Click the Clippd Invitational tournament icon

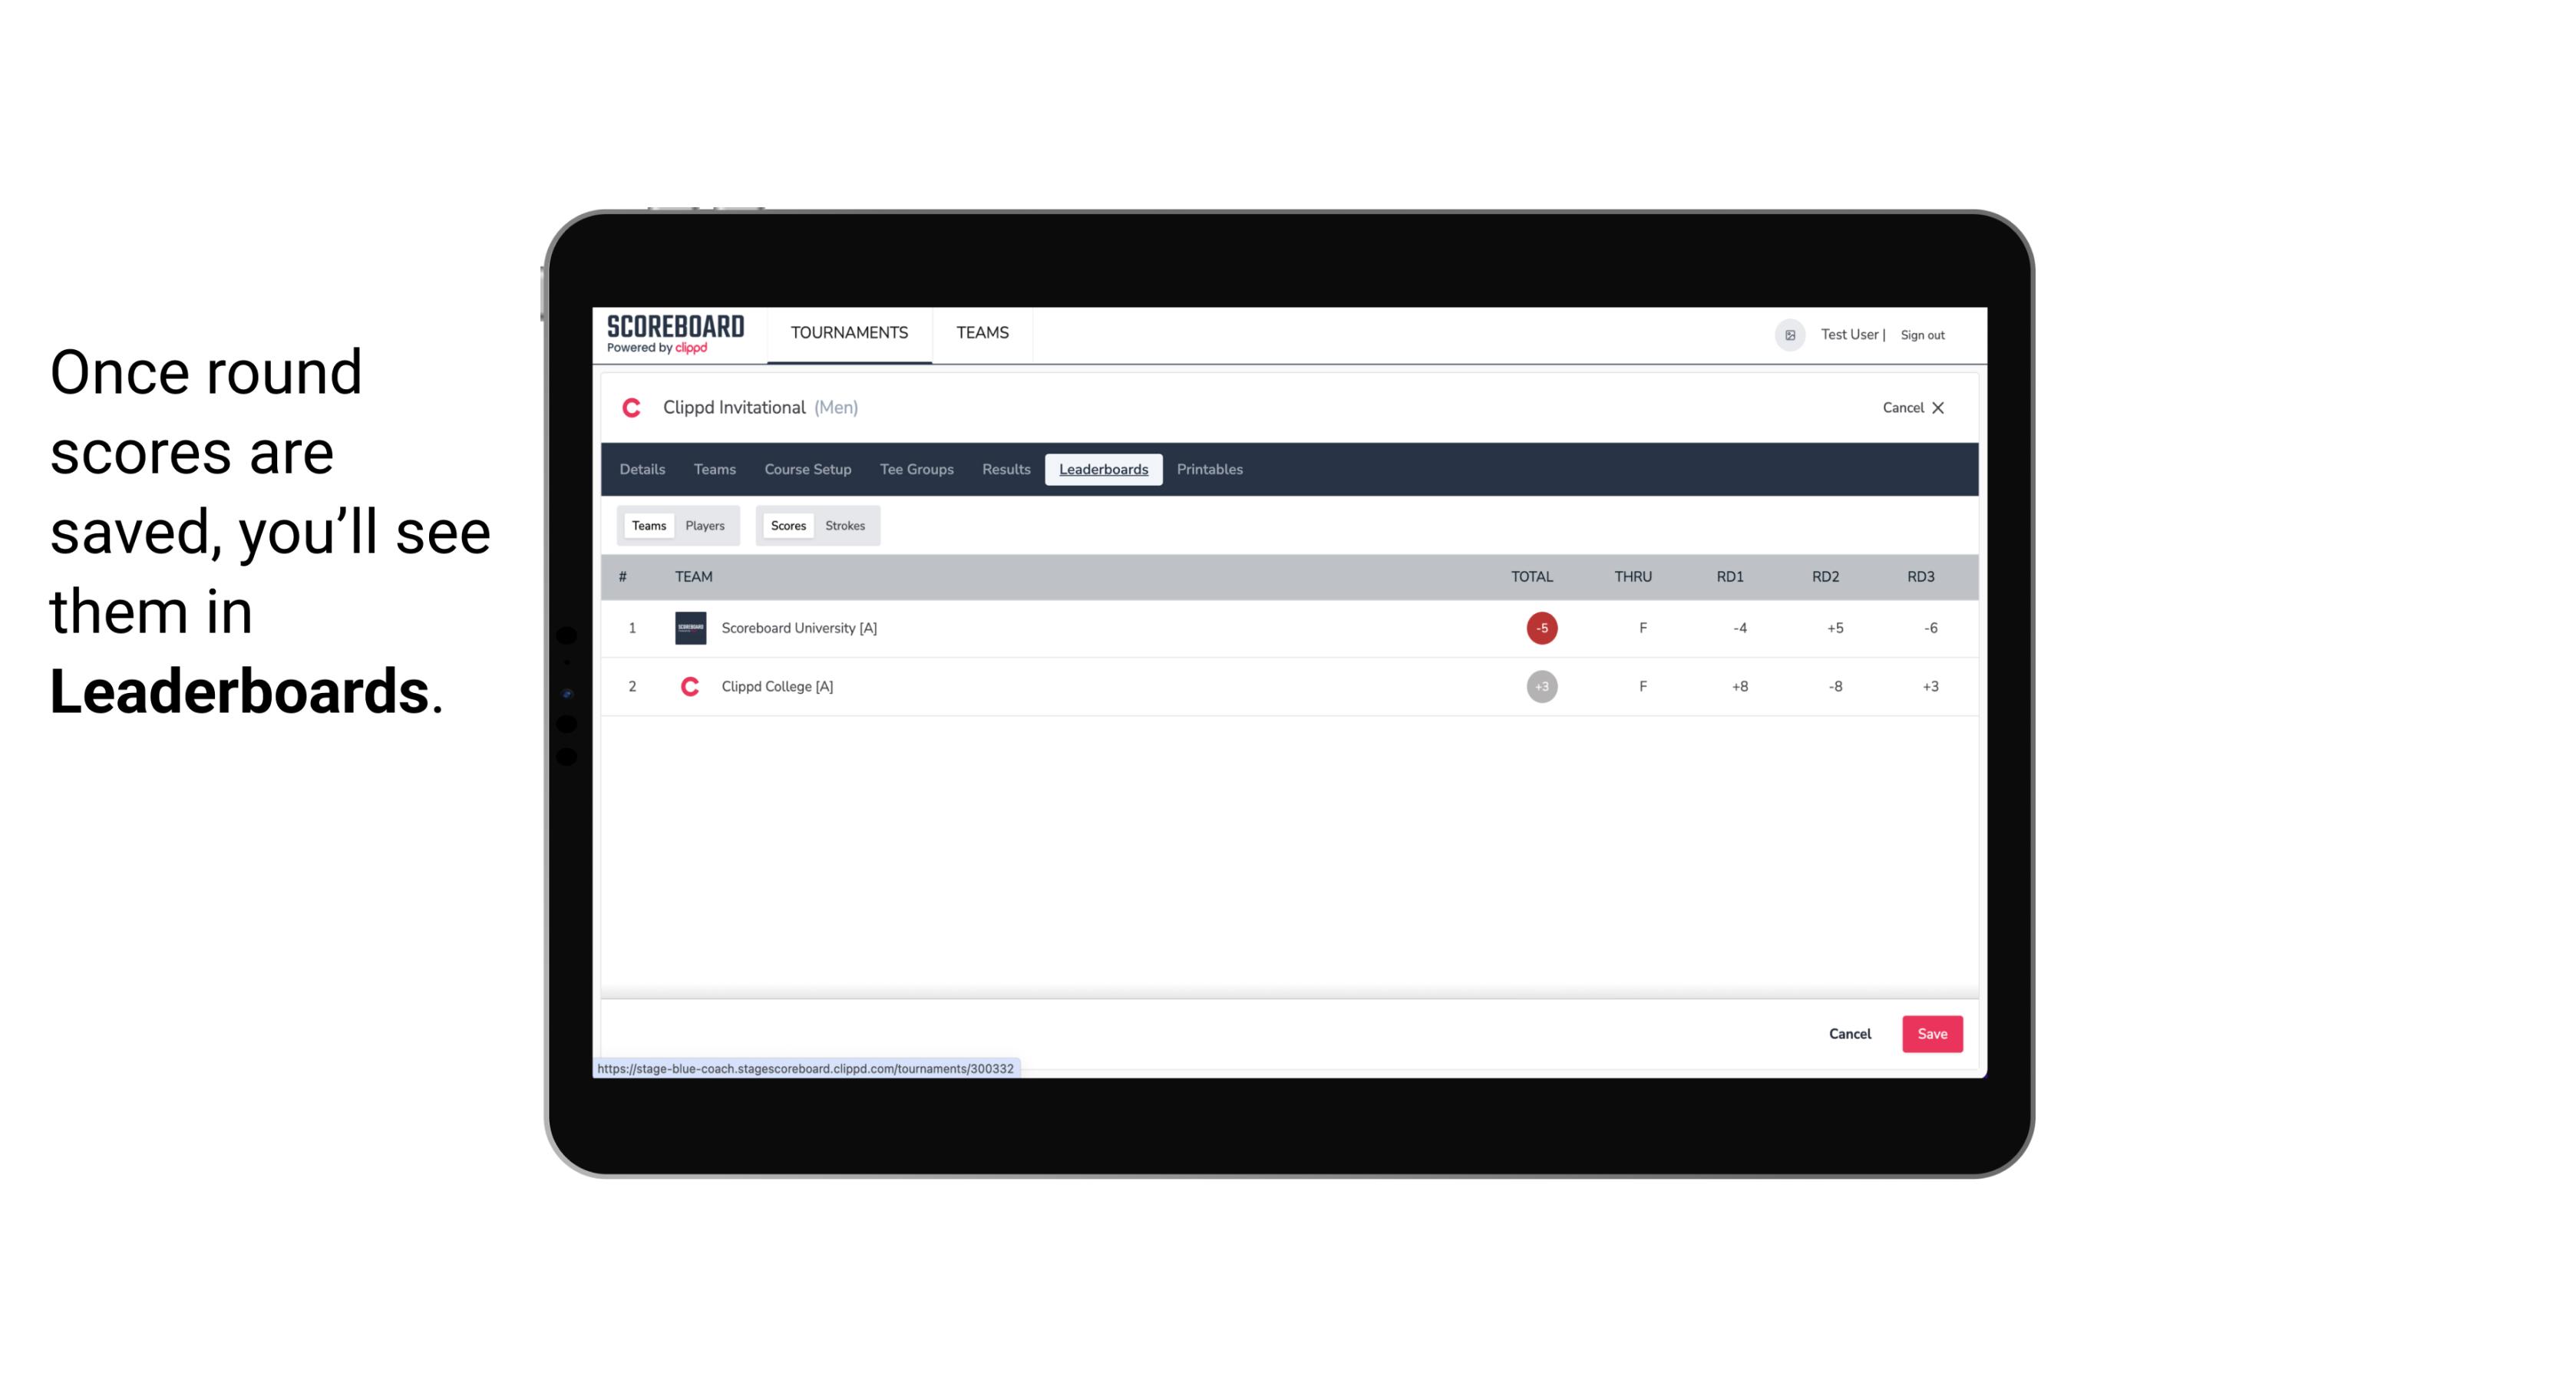632,406
